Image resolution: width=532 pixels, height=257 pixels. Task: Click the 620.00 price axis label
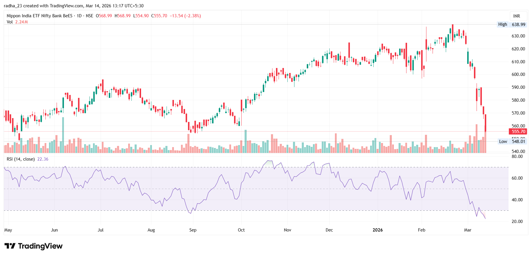point(519,49)
